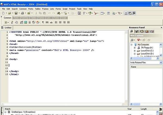Open the Web Related Files dropdown
Viewport: 163px width, 115px height.
[x=161, y=62]
